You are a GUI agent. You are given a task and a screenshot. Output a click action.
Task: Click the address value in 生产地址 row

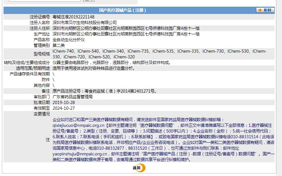126,34
